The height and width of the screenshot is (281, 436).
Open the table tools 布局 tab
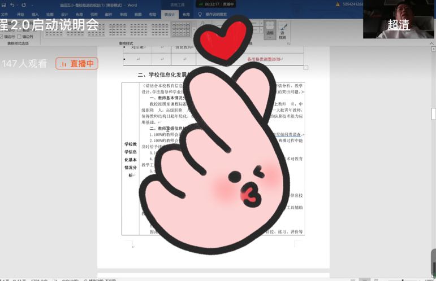pyautogui.click(x=186, y=15)
